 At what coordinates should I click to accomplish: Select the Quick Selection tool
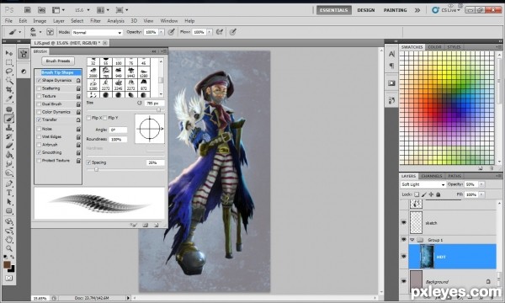coord(9,80)
